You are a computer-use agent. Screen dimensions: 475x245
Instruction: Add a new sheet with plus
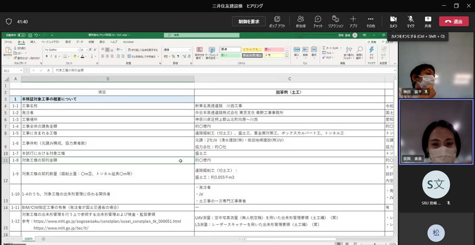pos(43,239)
